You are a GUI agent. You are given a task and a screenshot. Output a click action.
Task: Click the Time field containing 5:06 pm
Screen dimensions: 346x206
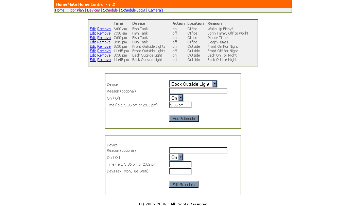180,105
